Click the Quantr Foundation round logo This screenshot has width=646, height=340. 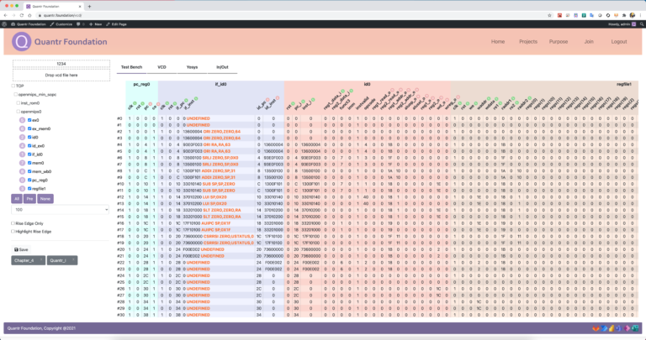click(21, 41)
